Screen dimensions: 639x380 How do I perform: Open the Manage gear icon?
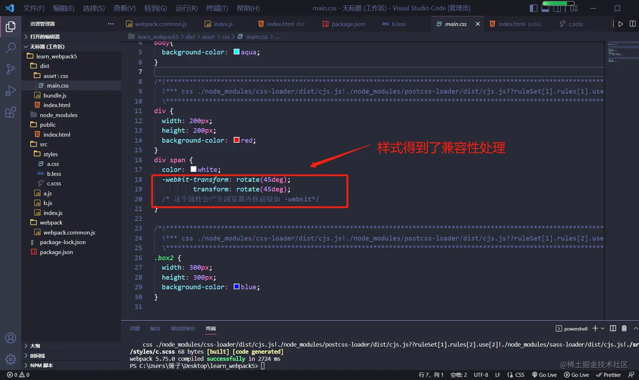11,359
